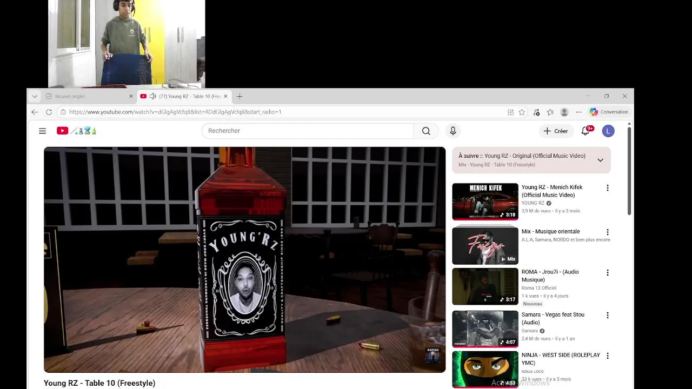Open Young RZ - Menich Kifek title link

point(552,191)
